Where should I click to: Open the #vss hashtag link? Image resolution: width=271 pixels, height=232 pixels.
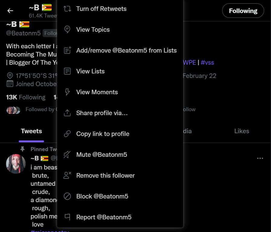207,63
